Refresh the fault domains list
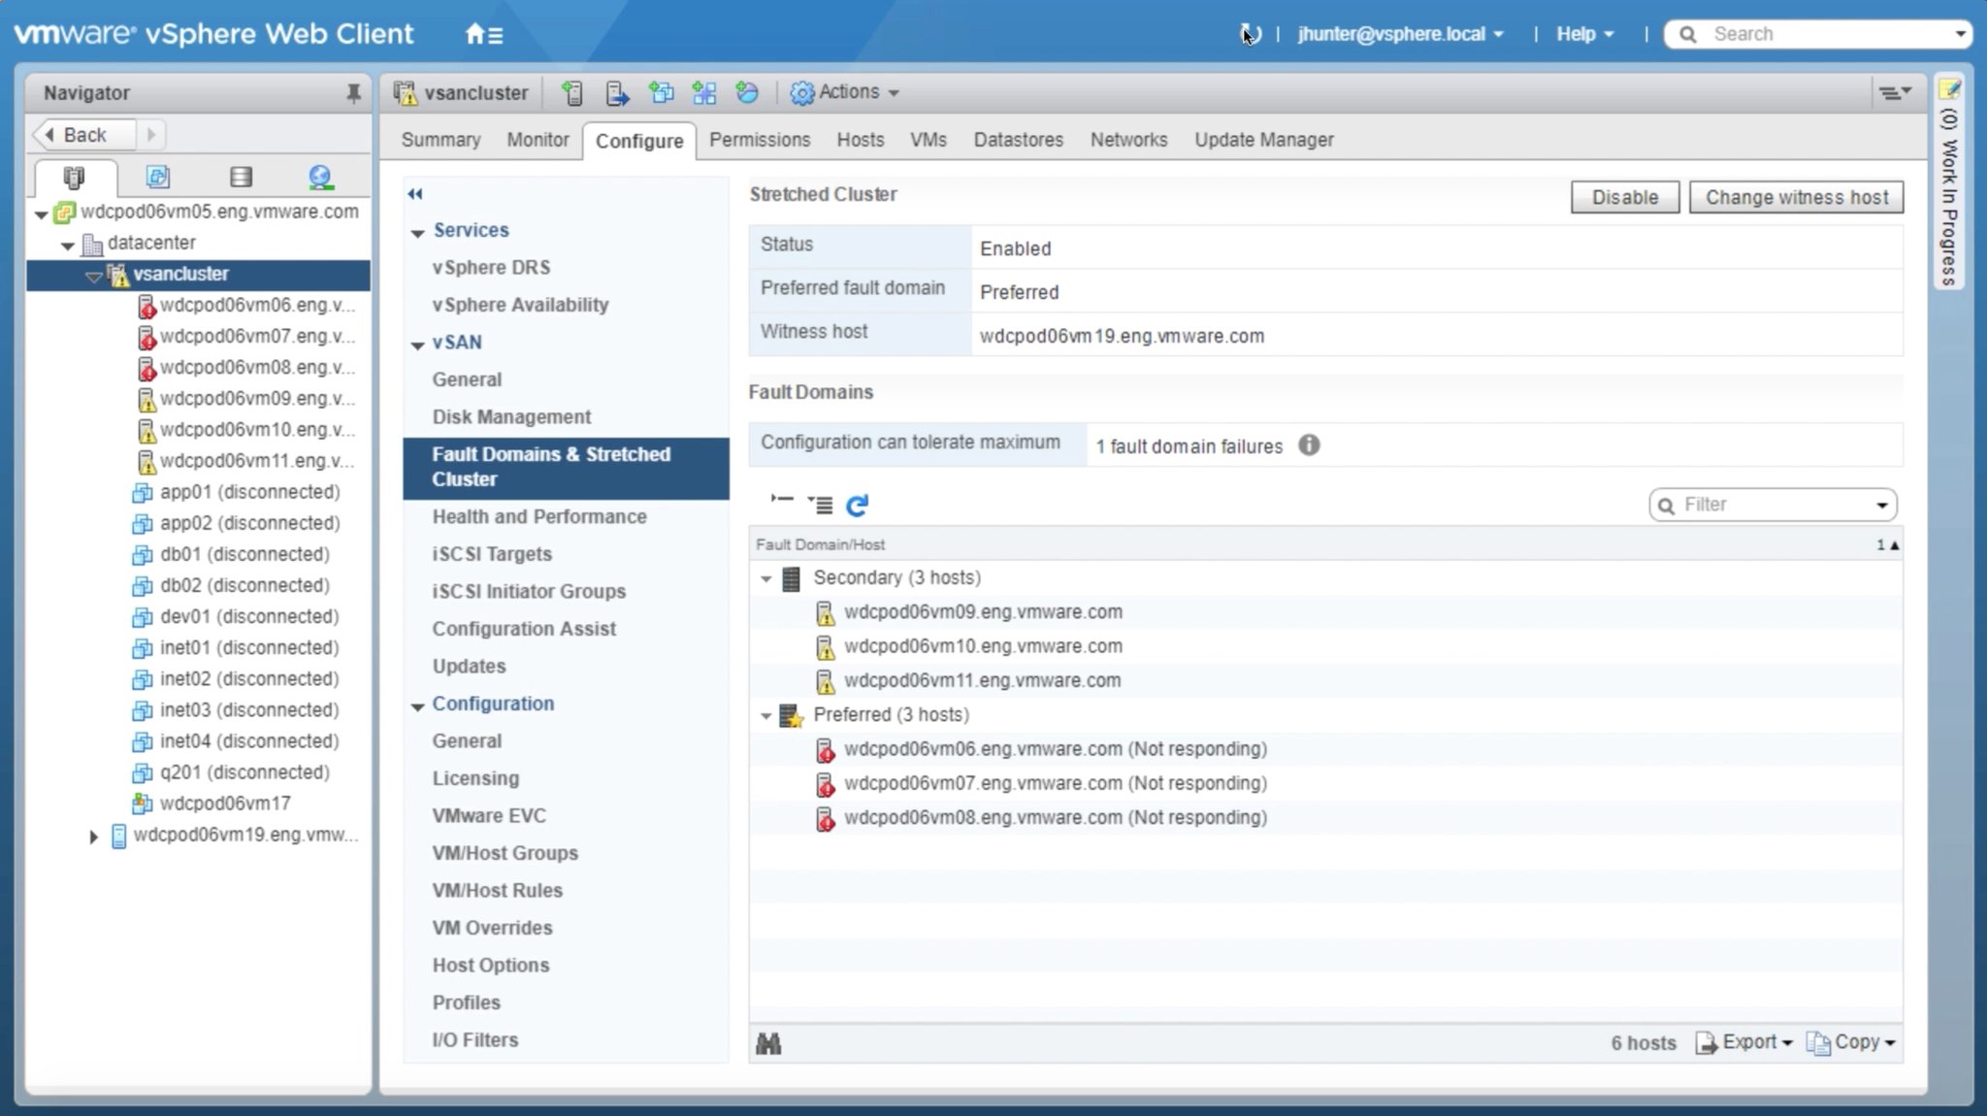 857,505
